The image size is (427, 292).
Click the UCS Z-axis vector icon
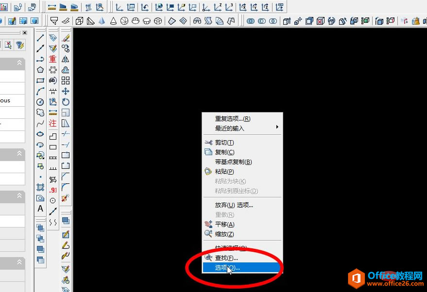click(218, 7)
